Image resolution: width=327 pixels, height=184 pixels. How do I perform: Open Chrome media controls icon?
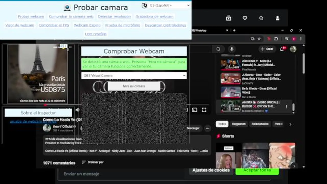[287, 39]
